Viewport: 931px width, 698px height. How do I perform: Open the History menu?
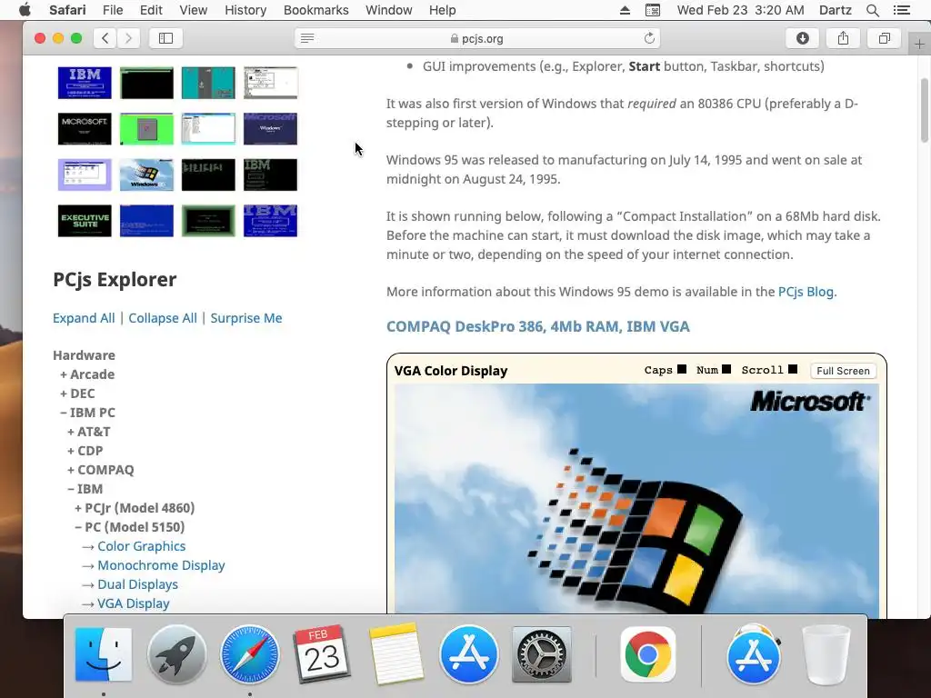pos(245,10)
